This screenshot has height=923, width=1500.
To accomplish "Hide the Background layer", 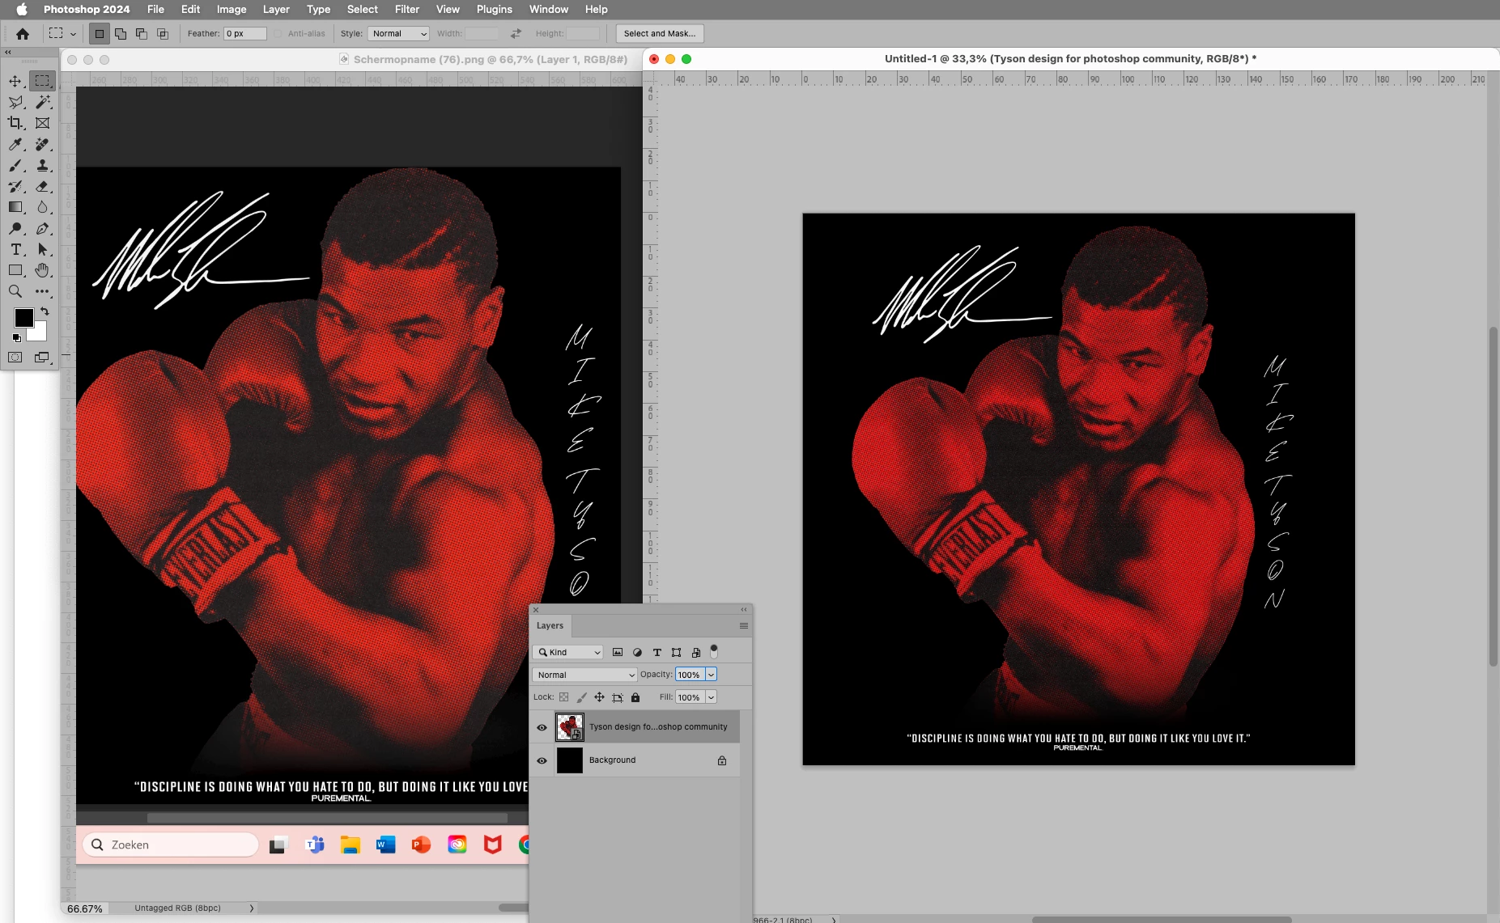I will [x=542, y=760].
